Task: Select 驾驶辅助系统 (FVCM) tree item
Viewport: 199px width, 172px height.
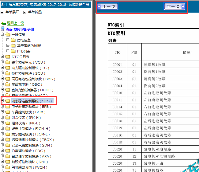Action: coord(29,167)
